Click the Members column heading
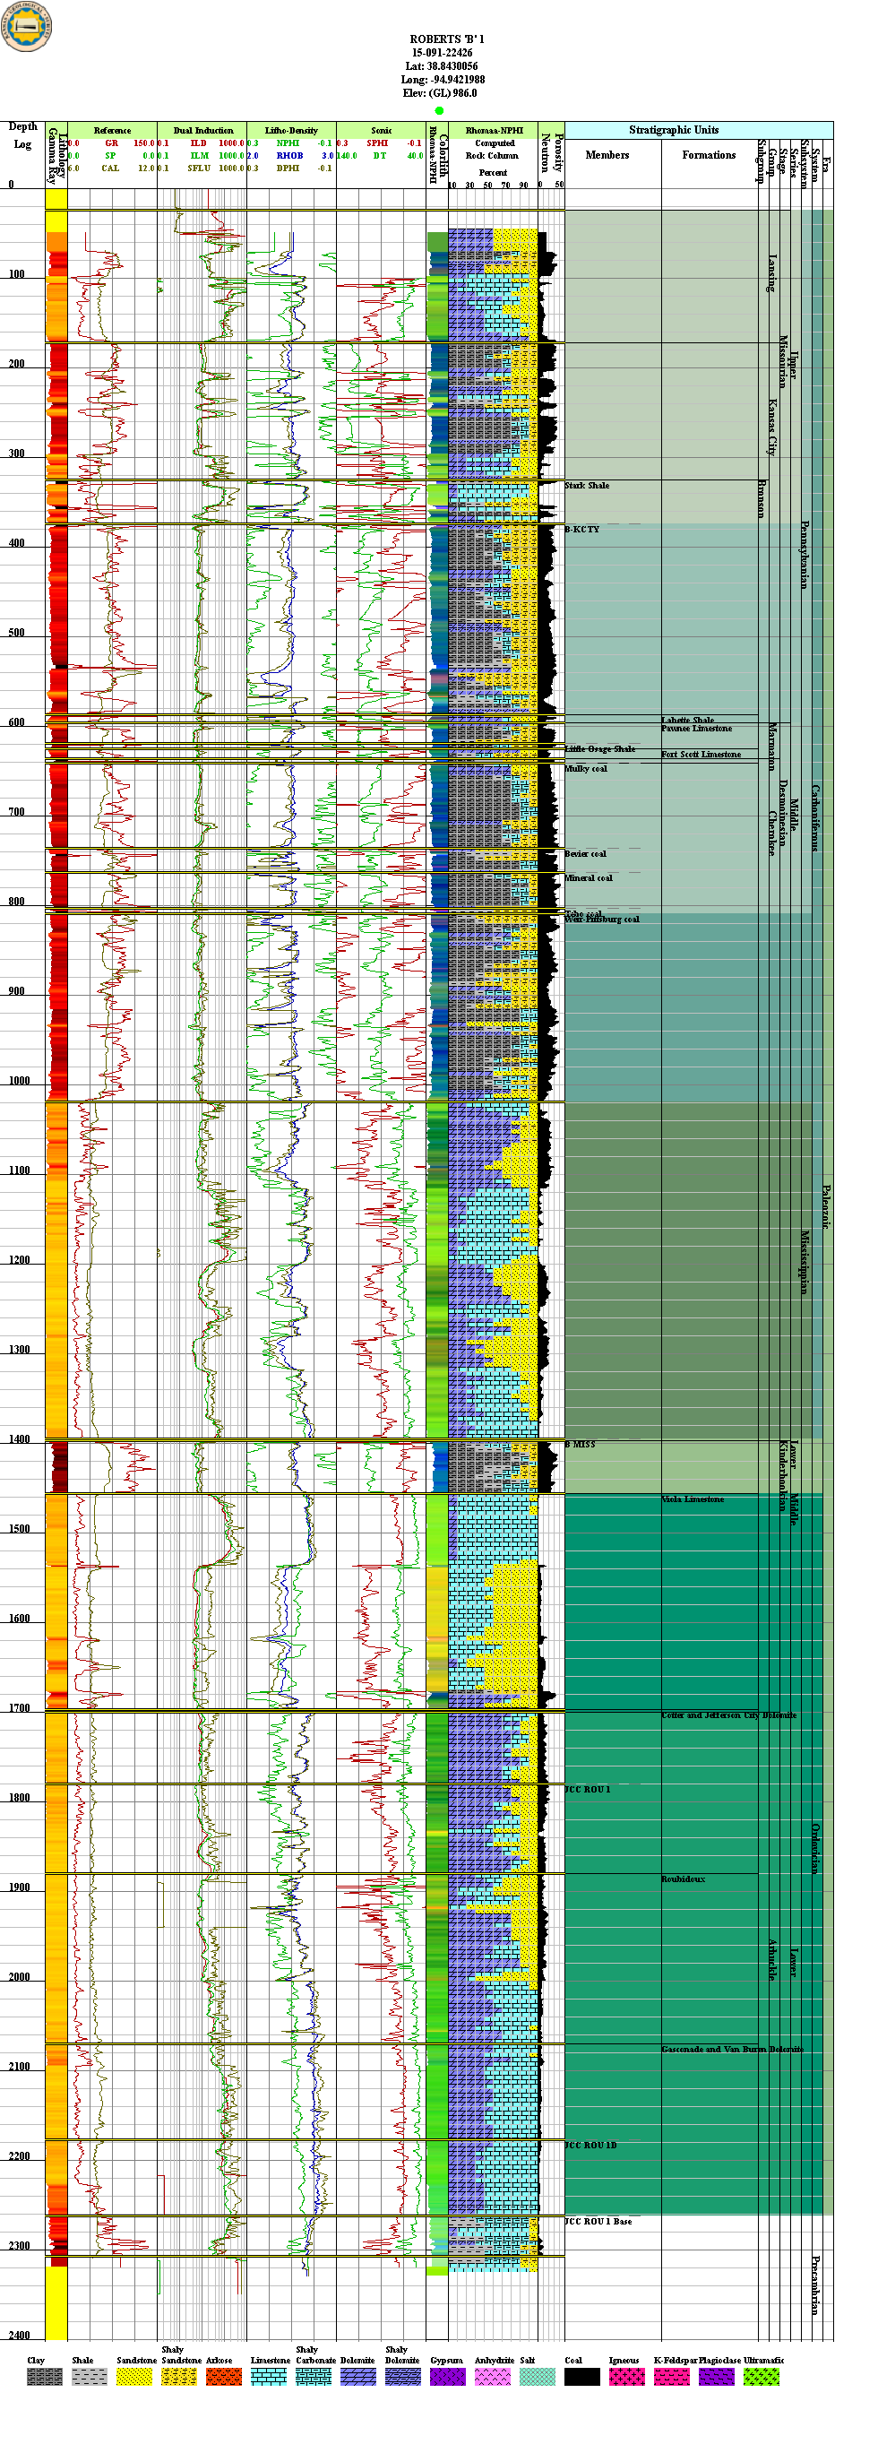 [607, 154]
